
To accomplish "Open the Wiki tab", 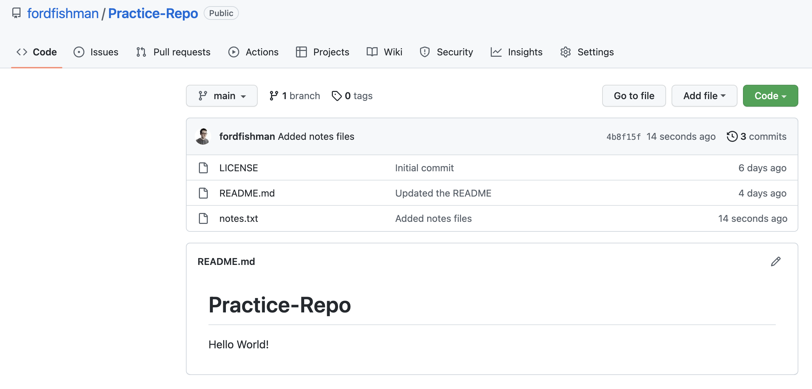I will click(384, 52).
